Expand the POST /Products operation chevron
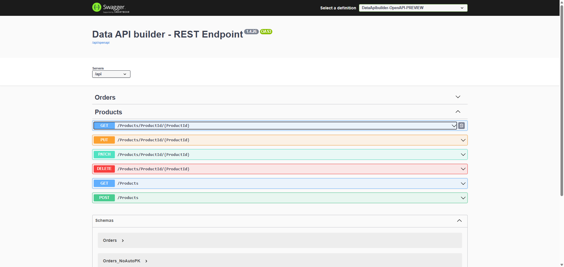 coord(463,198)
